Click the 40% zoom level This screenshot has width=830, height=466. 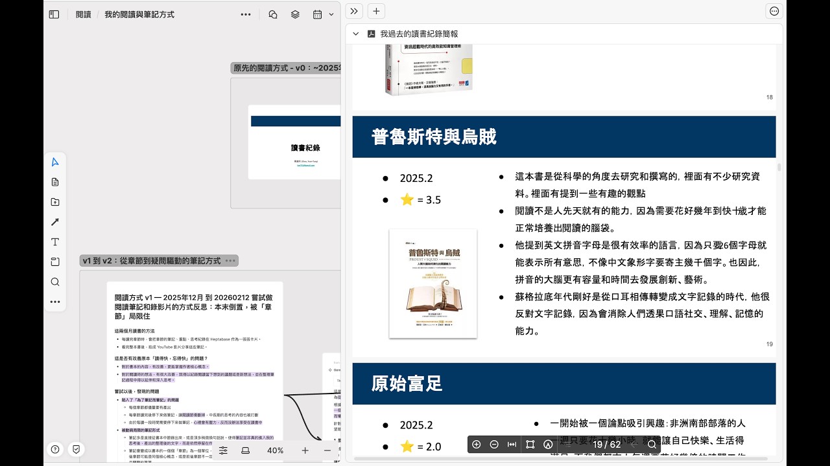(x=275, y=450)
